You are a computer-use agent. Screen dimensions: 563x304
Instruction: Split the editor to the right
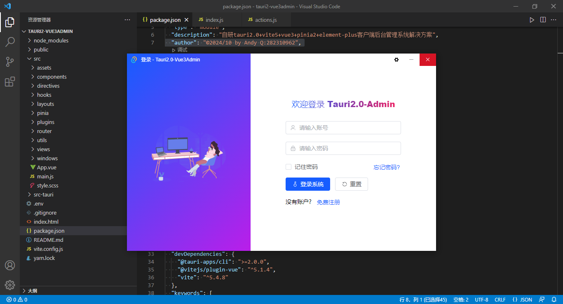[543, 20]
